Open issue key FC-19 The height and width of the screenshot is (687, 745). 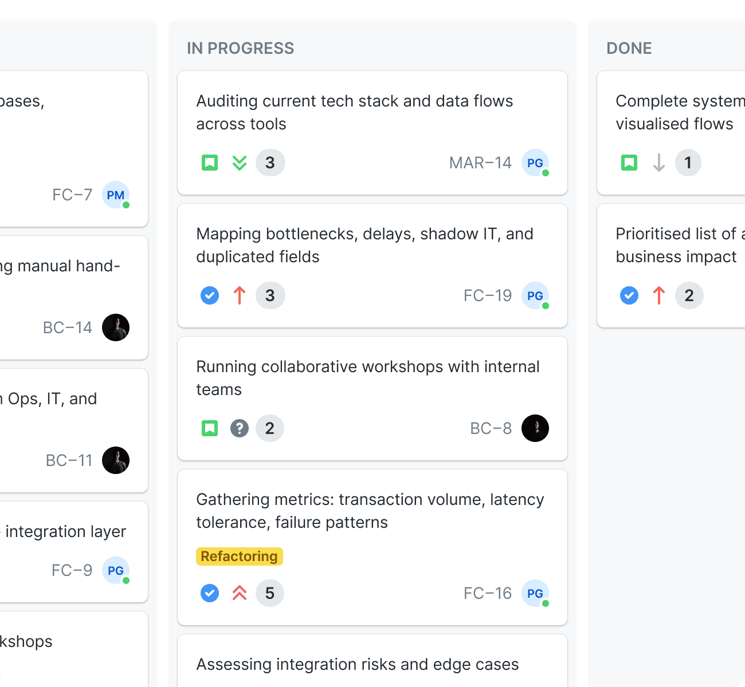pyautogui.click(x=488, y=295)
